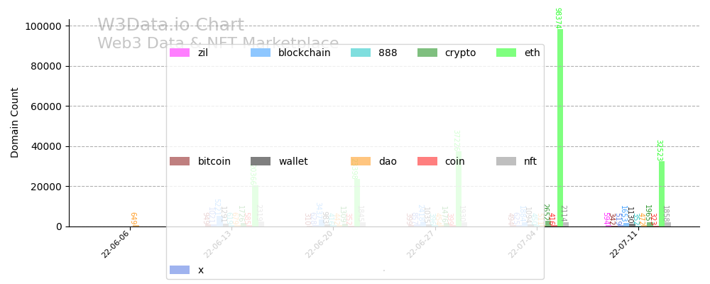The width and height of the screenshot is (710, 284).
Task: Click the W3Data.io Chart title
Action: click(170, 26)
